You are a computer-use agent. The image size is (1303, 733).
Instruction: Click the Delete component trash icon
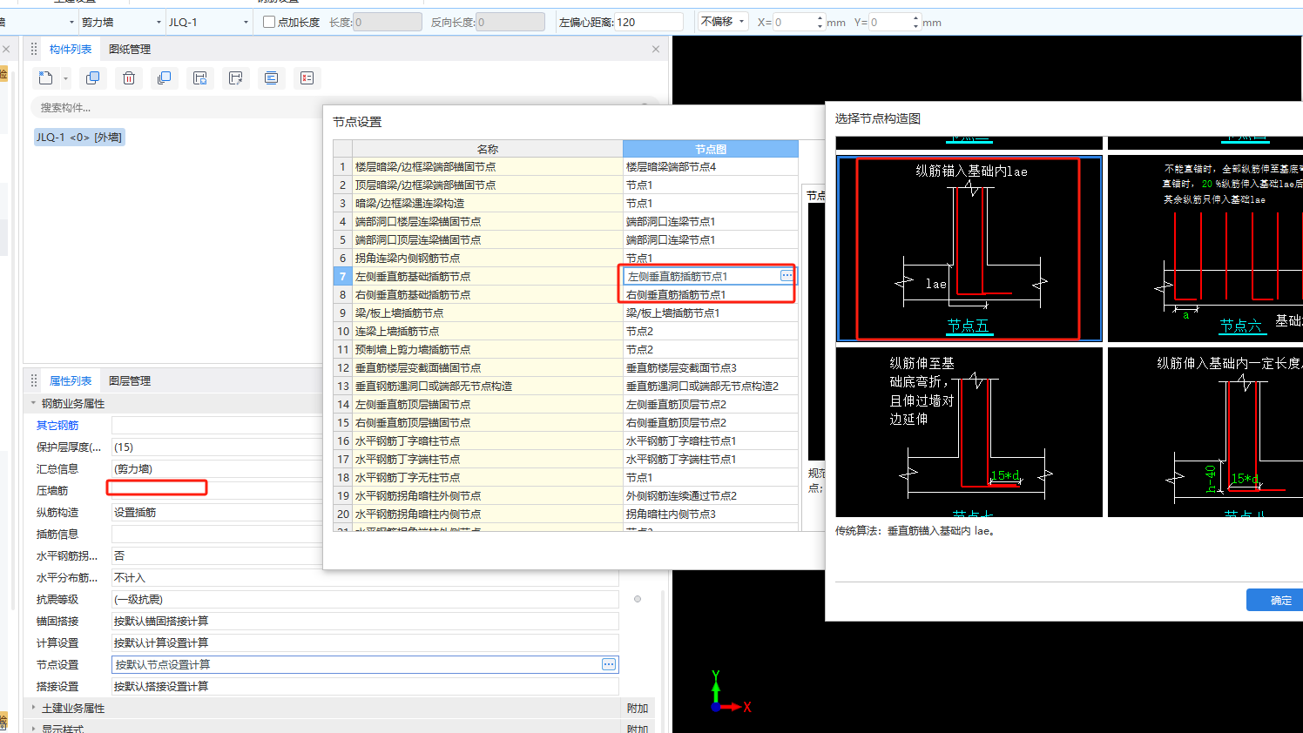click(129, 78)
